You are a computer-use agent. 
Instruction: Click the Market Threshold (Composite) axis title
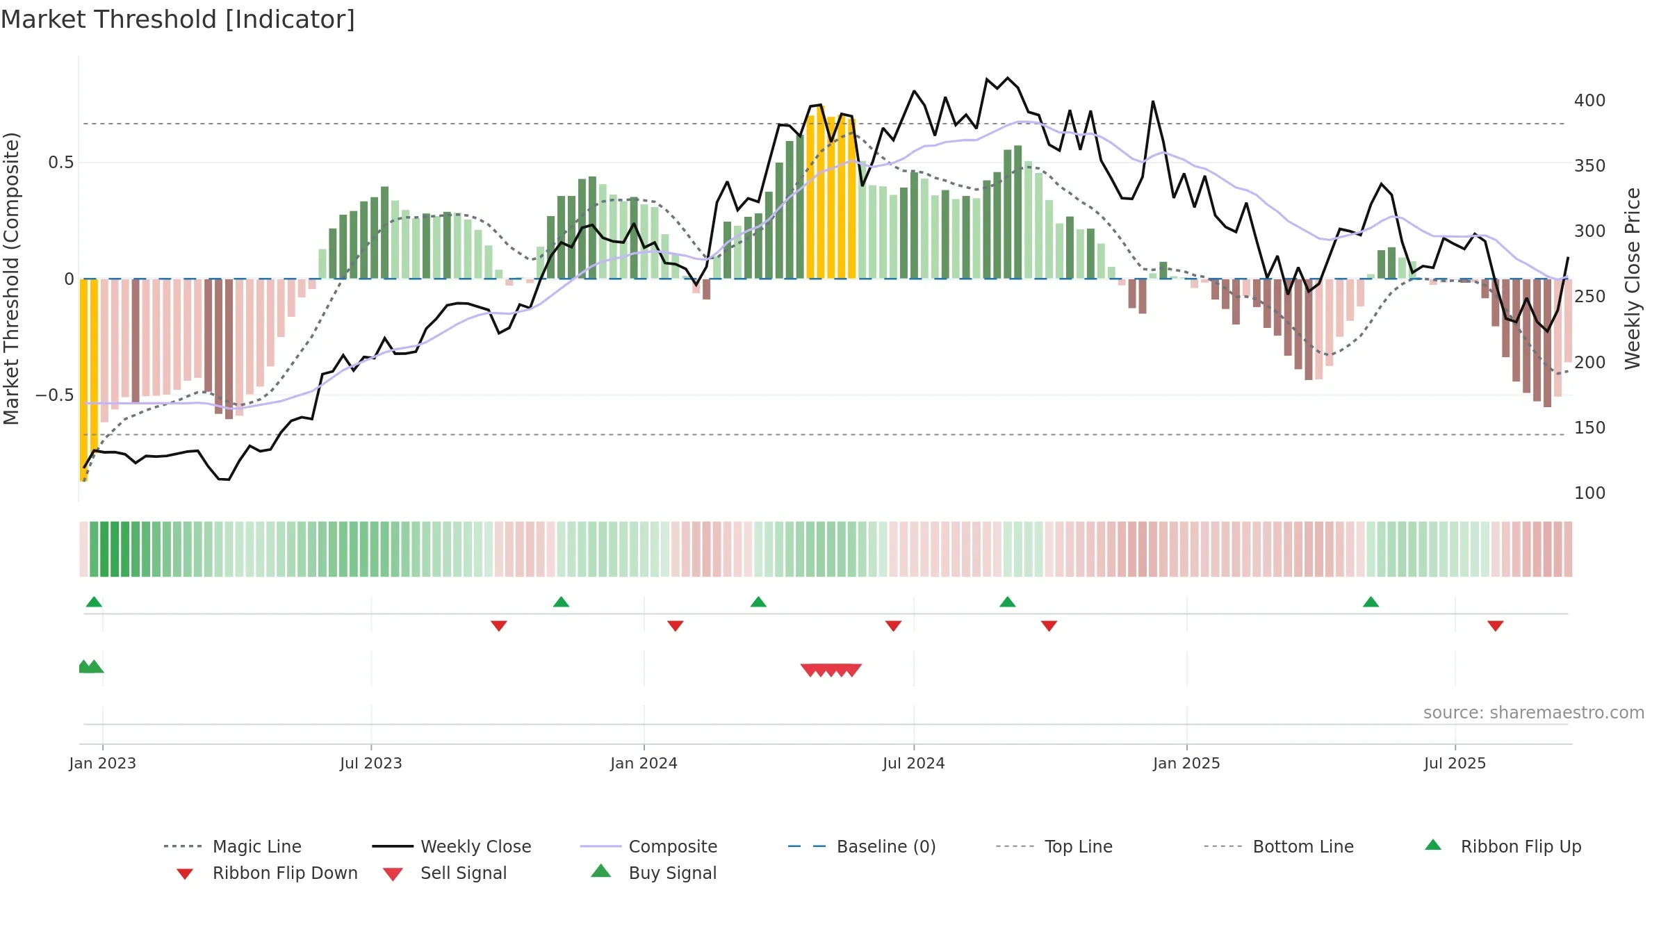(x=11, y=279)
